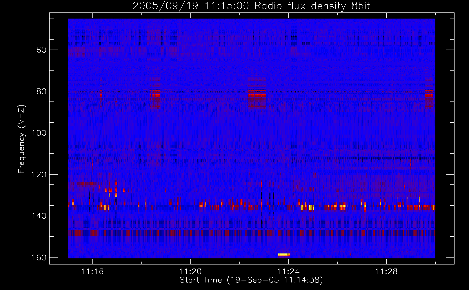Click the 120 frequency tick label
Image resolution: width=469 pixels, height=290 pixels.
pos(39,175)
